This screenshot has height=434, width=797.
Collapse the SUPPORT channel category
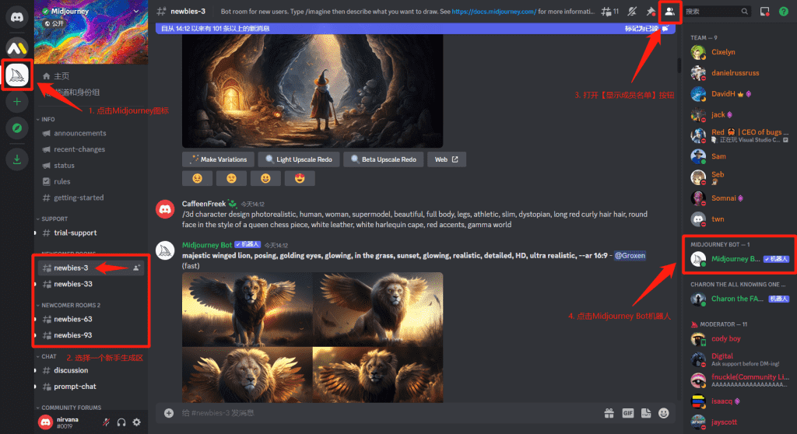(54, 219)
